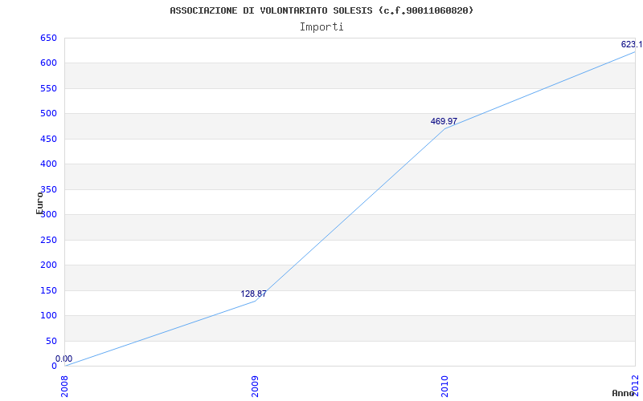
Task: Click the 50 y-axis tick label
Action: (51, 342)
